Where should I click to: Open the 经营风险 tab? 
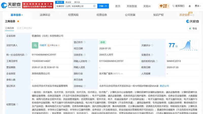73,15
